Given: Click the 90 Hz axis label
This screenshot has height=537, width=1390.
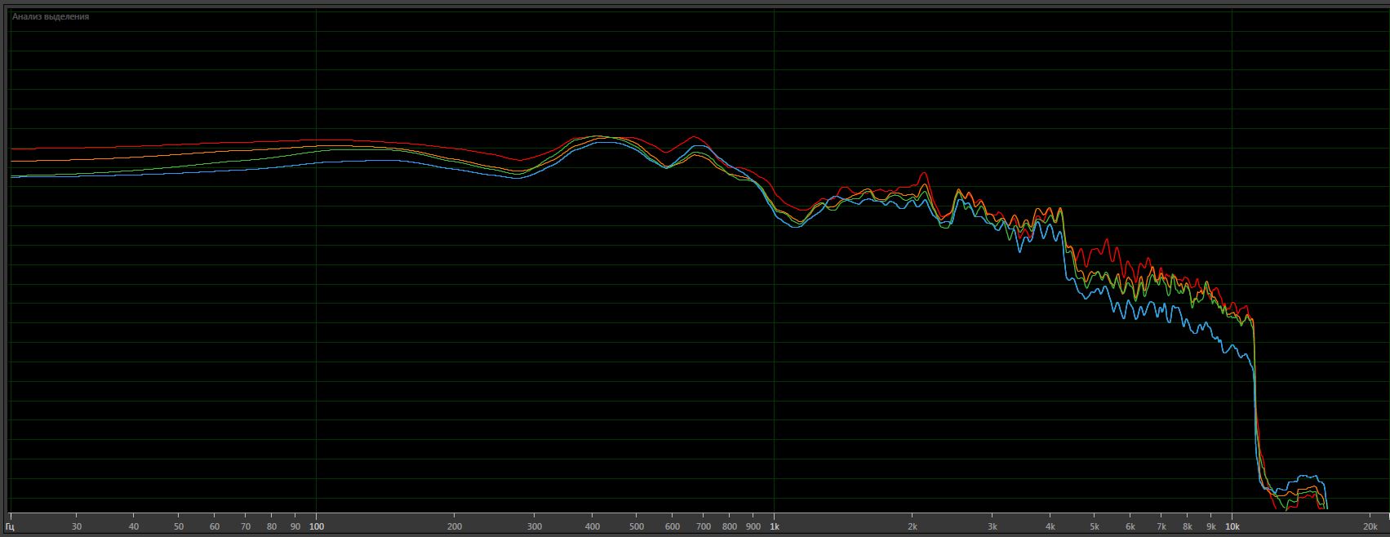Looking at the screenshot, I should [295, 526].
